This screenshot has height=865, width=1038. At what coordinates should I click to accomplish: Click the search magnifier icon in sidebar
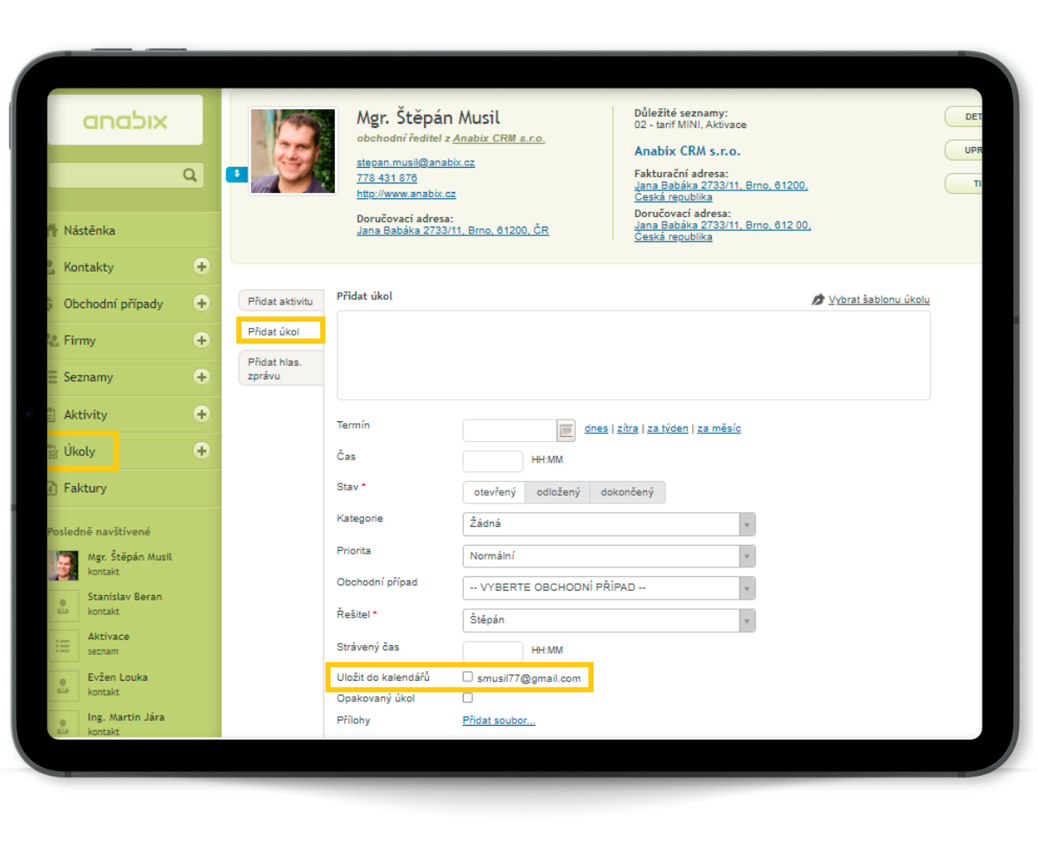pos(189,176)
